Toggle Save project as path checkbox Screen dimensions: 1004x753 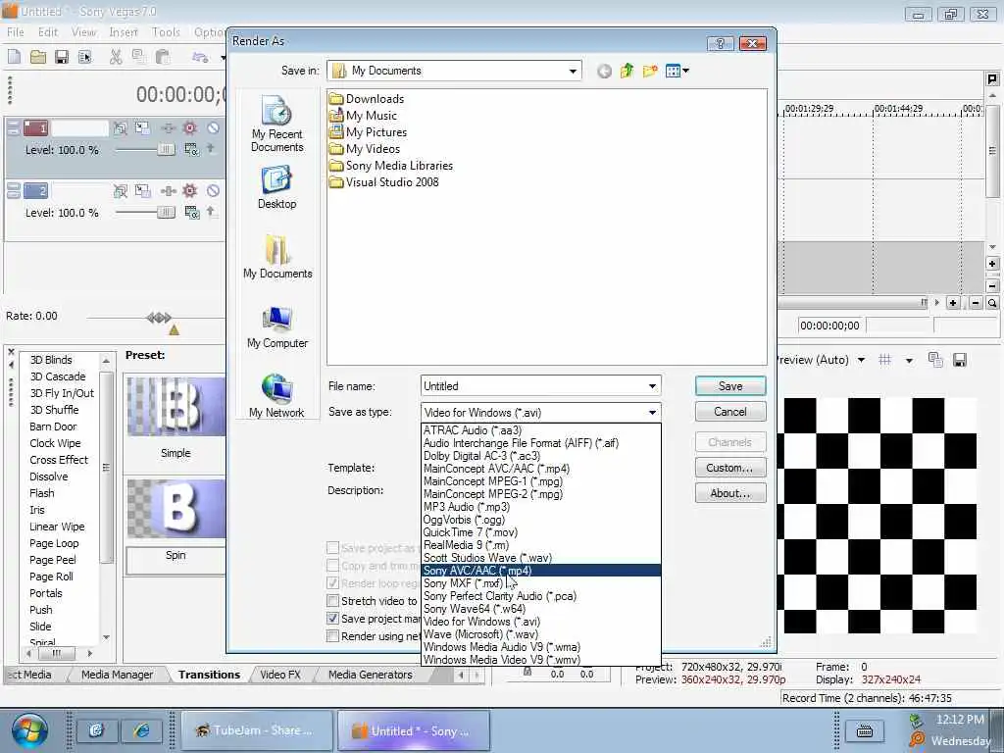point(332,548)
